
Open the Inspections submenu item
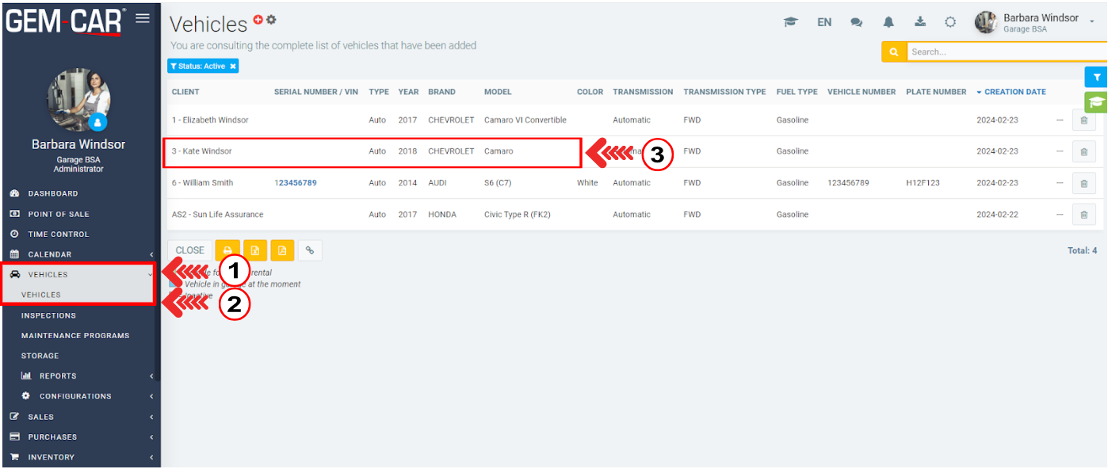[48, 315]
